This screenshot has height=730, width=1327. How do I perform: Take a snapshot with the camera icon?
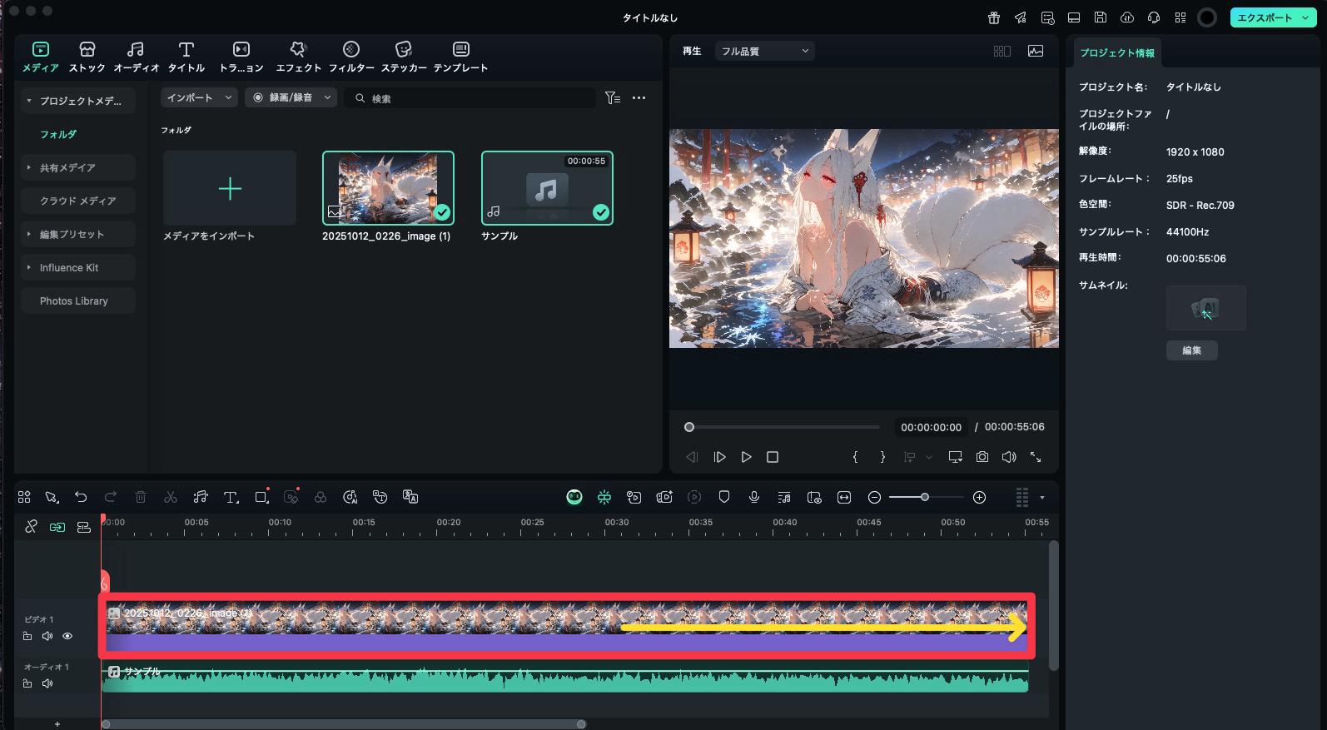coord(982,457)
